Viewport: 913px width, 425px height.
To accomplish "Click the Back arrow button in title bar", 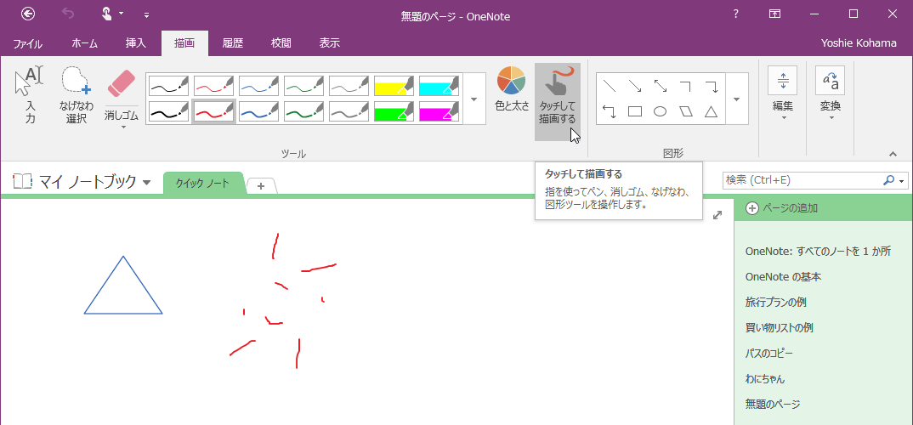I will click(x=27, y=14).
